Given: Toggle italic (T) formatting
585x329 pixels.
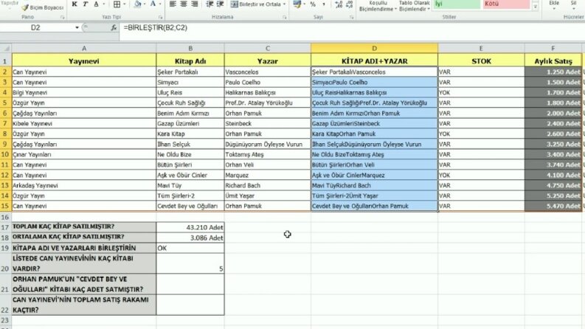Looking at the screenshot, I should pyautogui.click(x=85, y=4).
